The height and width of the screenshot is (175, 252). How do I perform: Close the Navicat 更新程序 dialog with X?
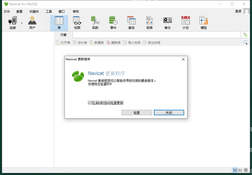click(183, 59)
